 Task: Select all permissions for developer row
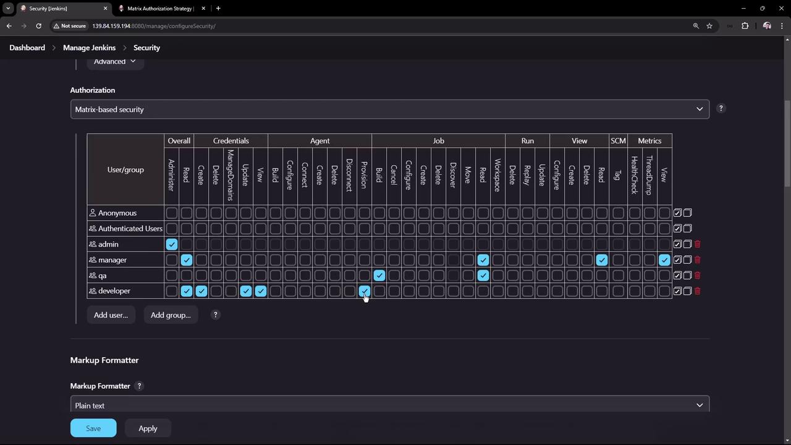tap(677, 291)
